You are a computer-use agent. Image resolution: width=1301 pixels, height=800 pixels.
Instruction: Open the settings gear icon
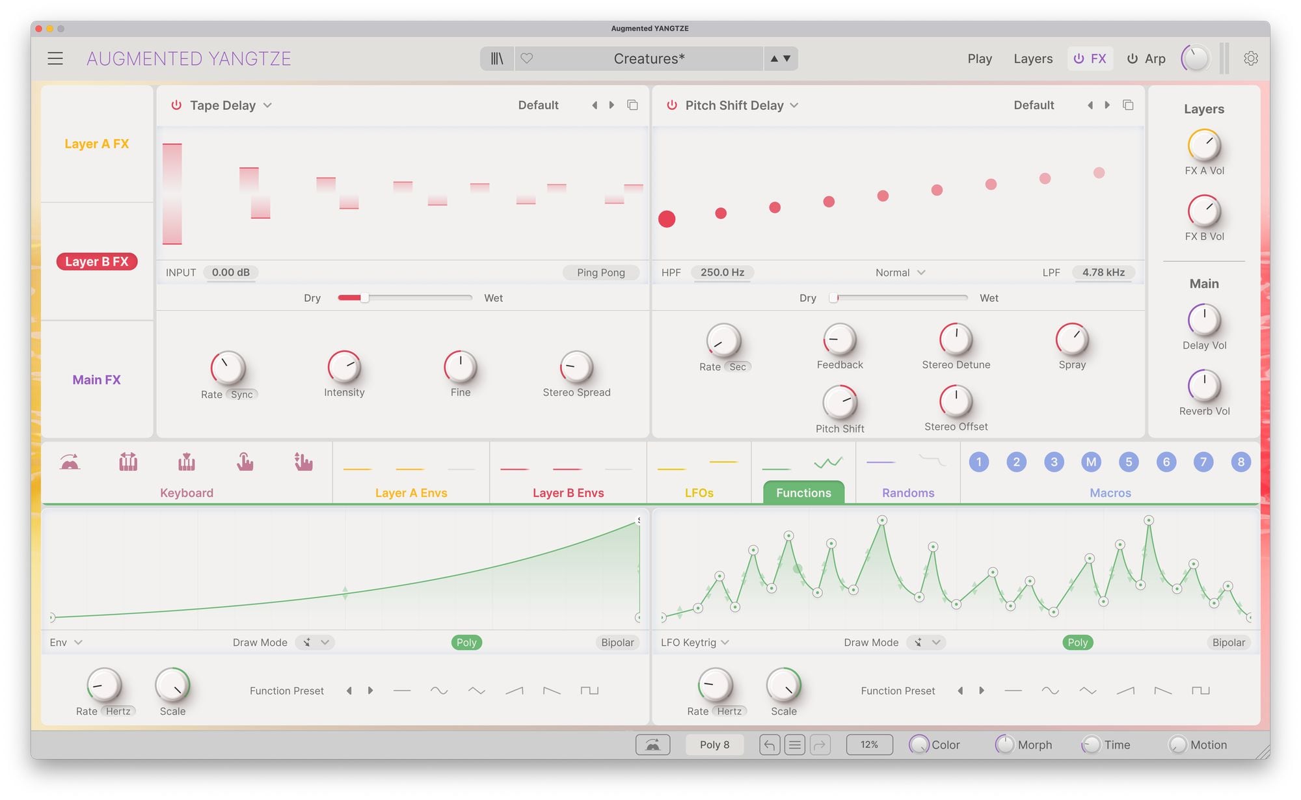click(x=1250, y=59)
